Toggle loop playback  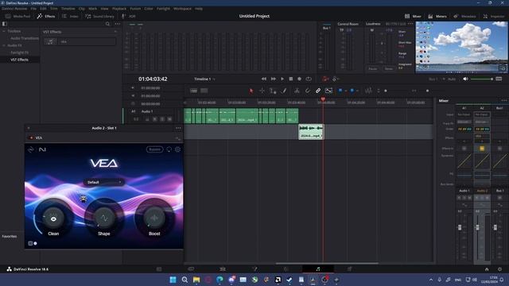pyautogui.click(x=309, y=79)
